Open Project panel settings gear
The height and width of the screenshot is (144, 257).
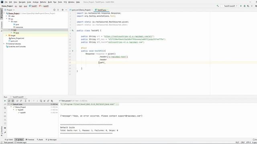63,10
